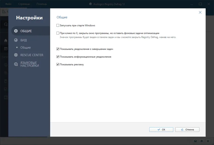The image size is (214, 145).
Task: Click the lifebuoy icon beside RESCUE CENTER
Action: (x=16, y=55)
